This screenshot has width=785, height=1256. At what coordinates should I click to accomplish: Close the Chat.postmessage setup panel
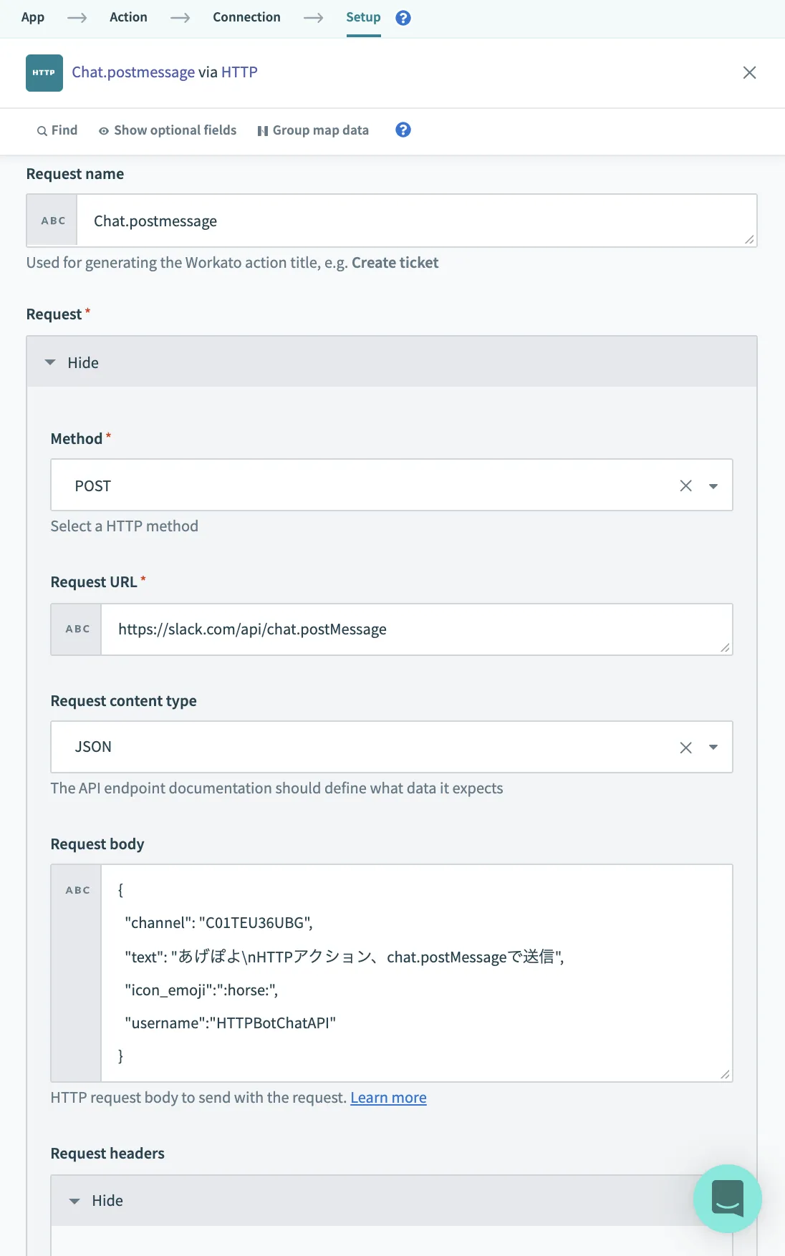click(x=749, y=72)
